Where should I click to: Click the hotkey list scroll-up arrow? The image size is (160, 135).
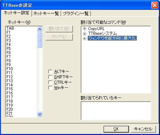coord(39,29)
